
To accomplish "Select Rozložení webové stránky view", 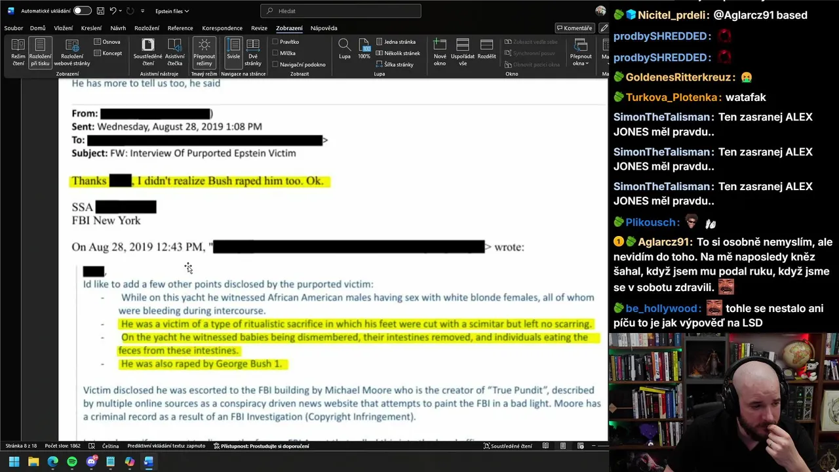I will click(x=72, y=52).
